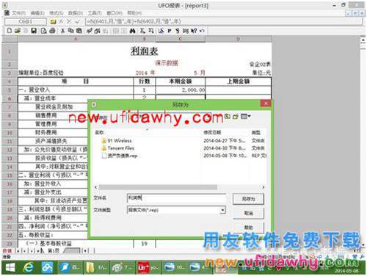Click the horizontal scrollbar in file list
Screen dimensions: 367x276
click(x=158, y=187)
